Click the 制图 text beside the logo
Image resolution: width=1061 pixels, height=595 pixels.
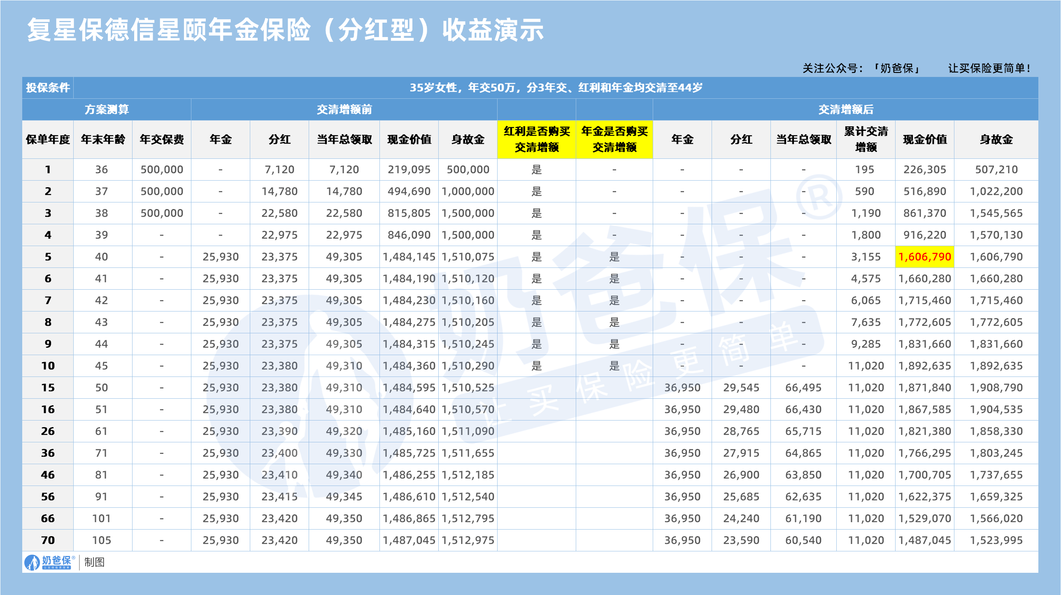[94, 562]
